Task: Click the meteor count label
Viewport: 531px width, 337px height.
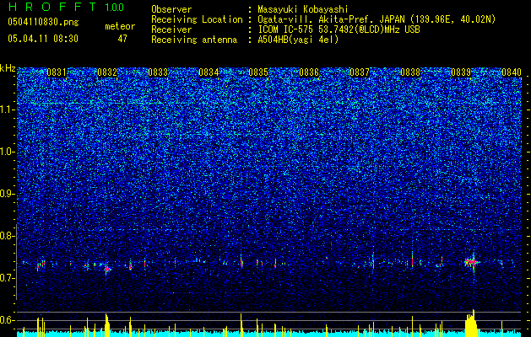Action: tap(120, 26)
